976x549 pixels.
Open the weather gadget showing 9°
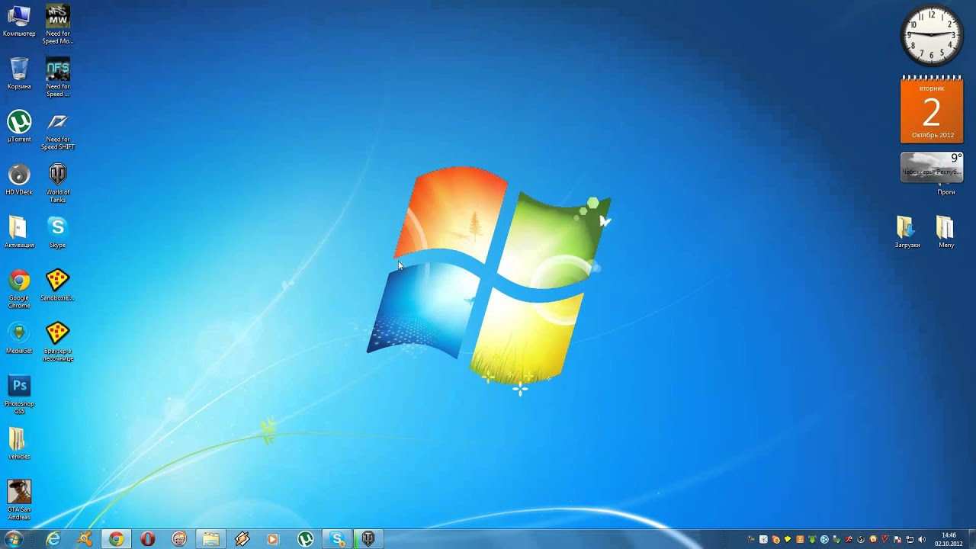pos(932,167)
